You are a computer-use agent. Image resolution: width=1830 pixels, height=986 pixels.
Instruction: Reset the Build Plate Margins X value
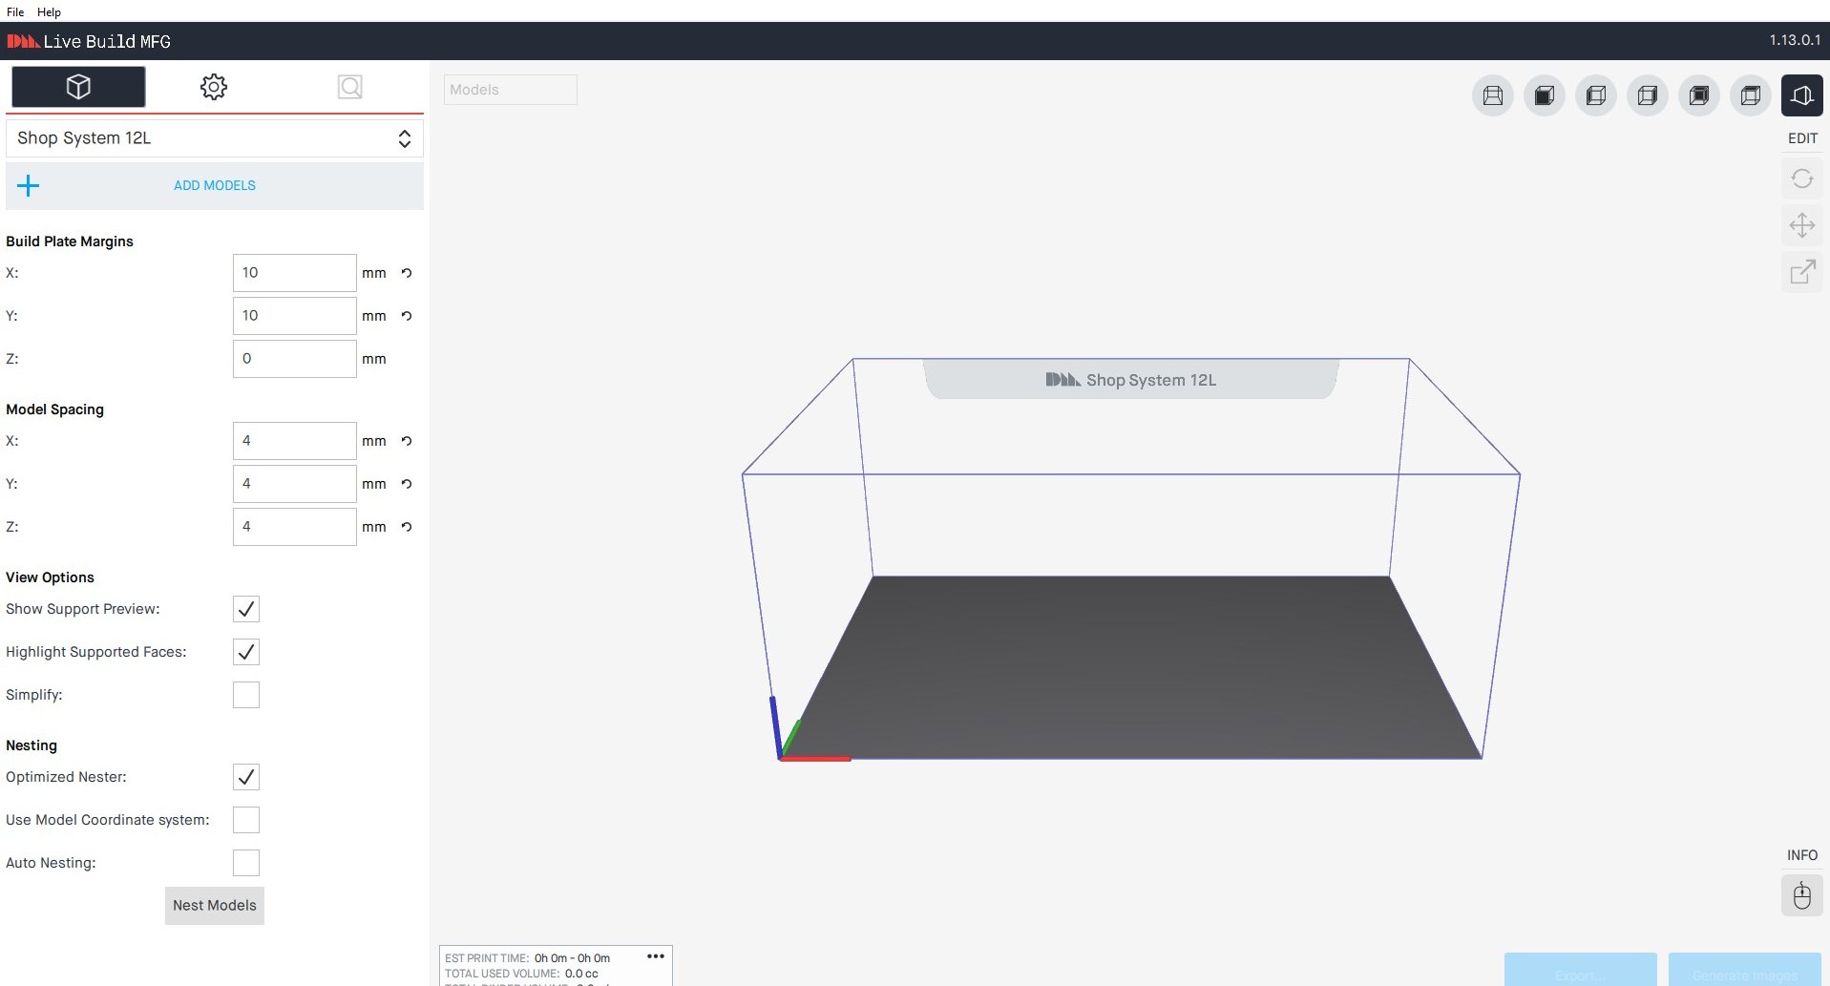point(407,273)
